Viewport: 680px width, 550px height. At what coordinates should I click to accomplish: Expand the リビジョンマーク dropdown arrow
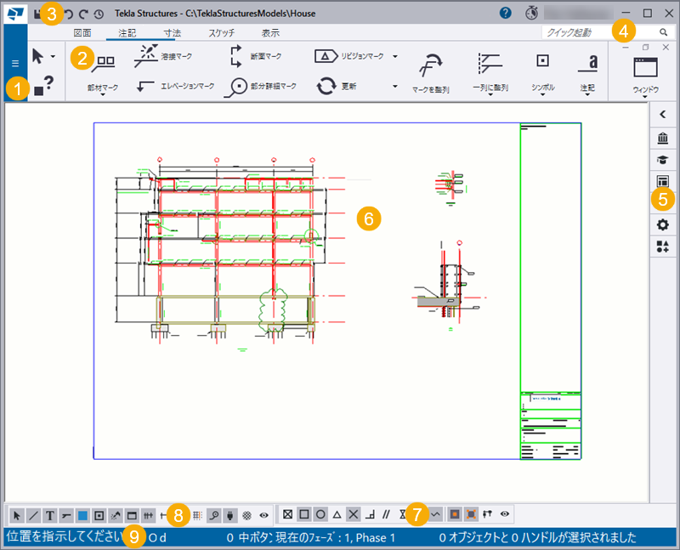(x=395, y=56)
